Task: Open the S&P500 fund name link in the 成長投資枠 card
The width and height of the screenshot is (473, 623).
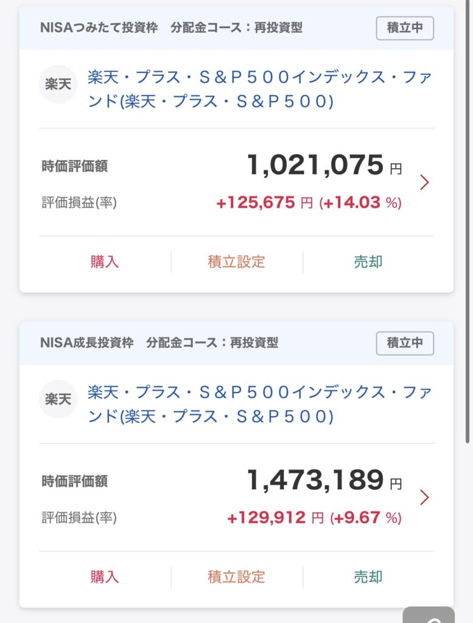Action: [x=259, y=404]
